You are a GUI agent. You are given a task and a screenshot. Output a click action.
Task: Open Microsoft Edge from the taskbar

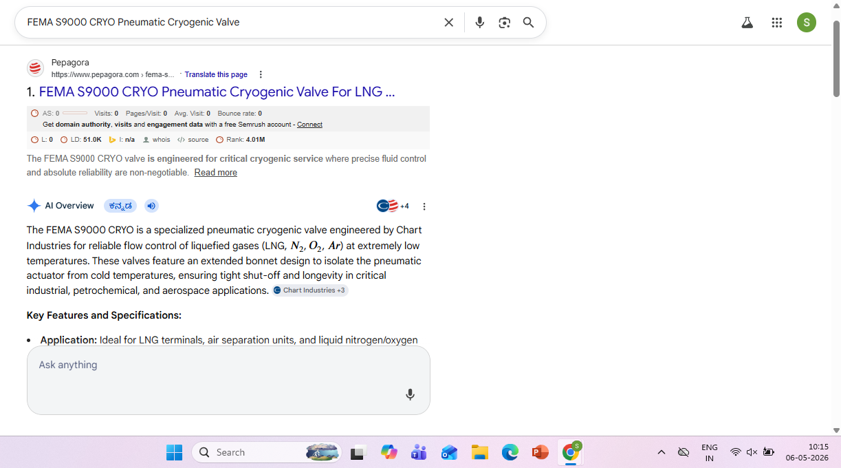(x=510, y=452)
